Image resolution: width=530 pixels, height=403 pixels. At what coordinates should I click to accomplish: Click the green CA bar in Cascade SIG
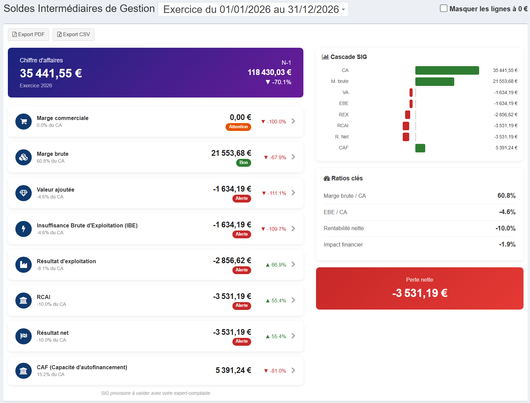[x=447, y=70]
